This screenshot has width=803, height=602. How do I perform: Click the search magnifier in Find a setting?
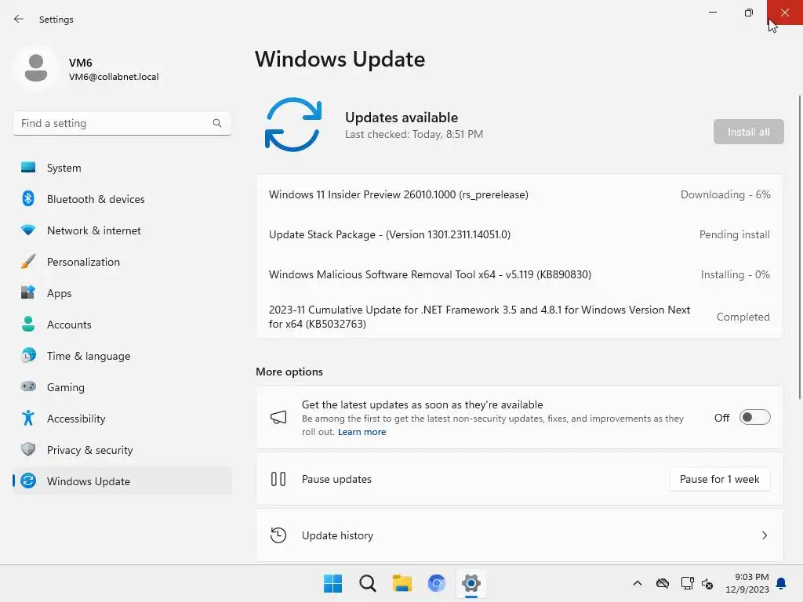click(x=217, y=123)
